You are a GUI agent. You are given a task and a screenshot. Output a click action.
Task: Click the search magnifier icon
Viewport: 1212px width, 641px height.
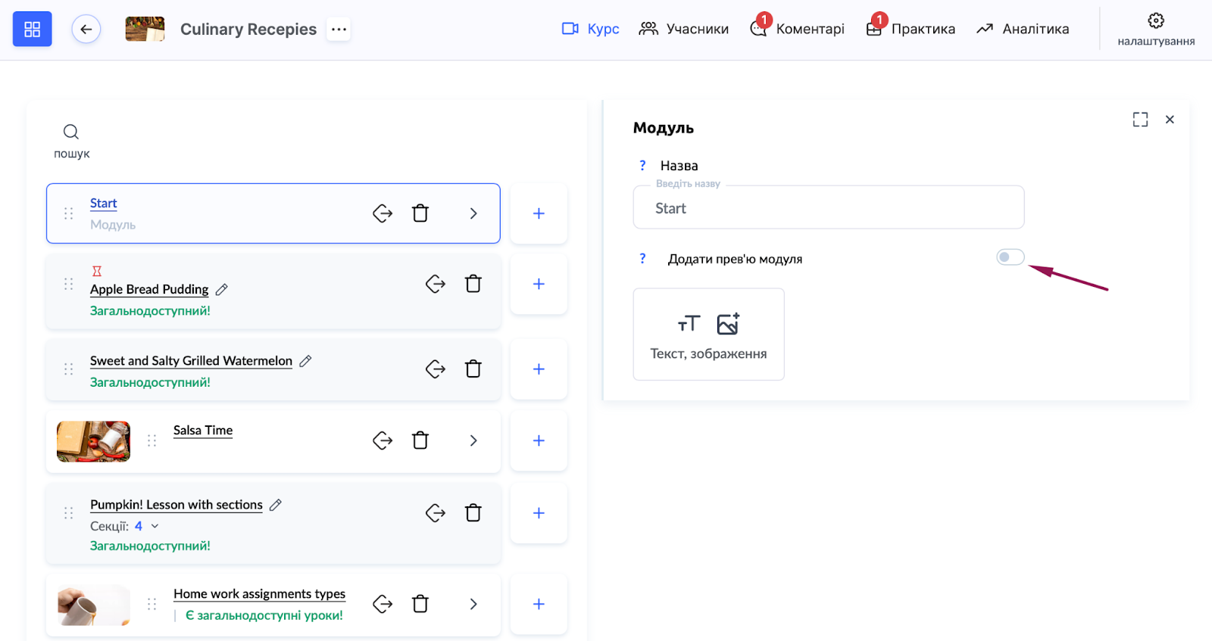coord(71,132)
